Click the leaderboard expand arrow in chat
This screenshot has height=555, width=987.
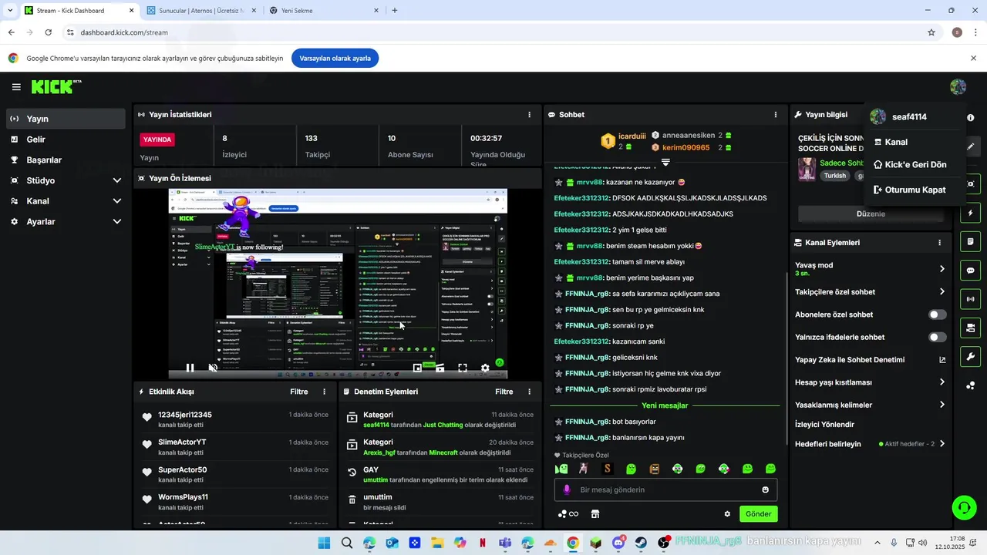point(665,162)
